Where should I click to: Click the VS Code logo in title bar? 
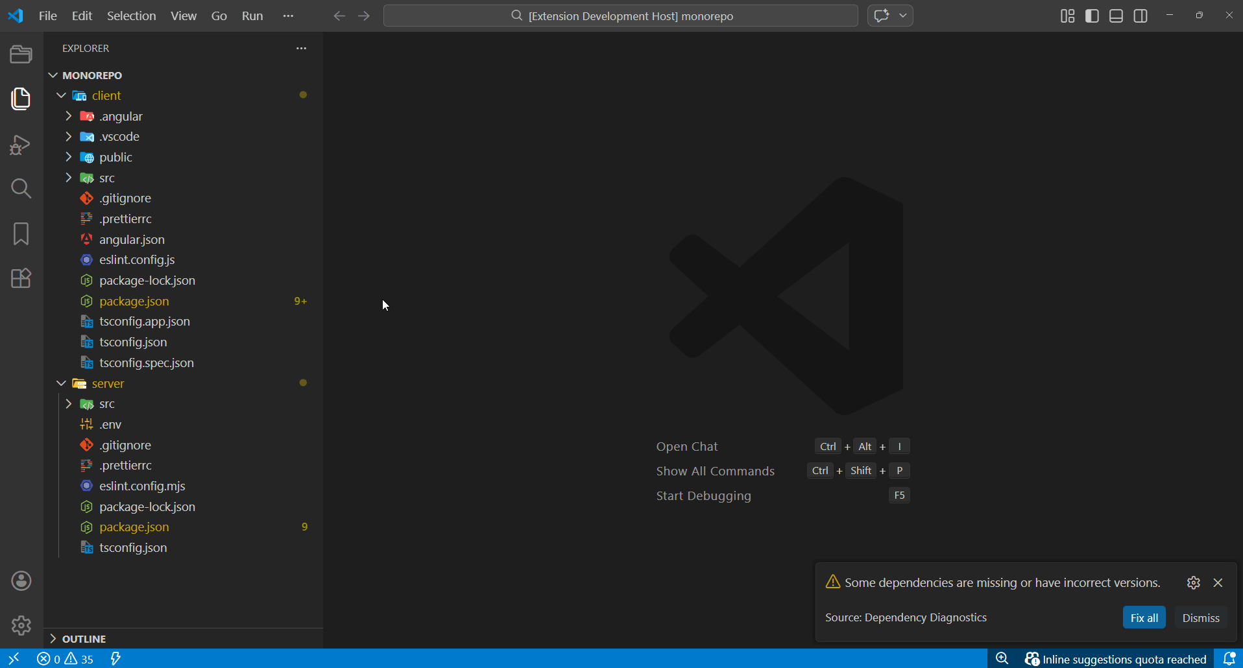[16, 16]
